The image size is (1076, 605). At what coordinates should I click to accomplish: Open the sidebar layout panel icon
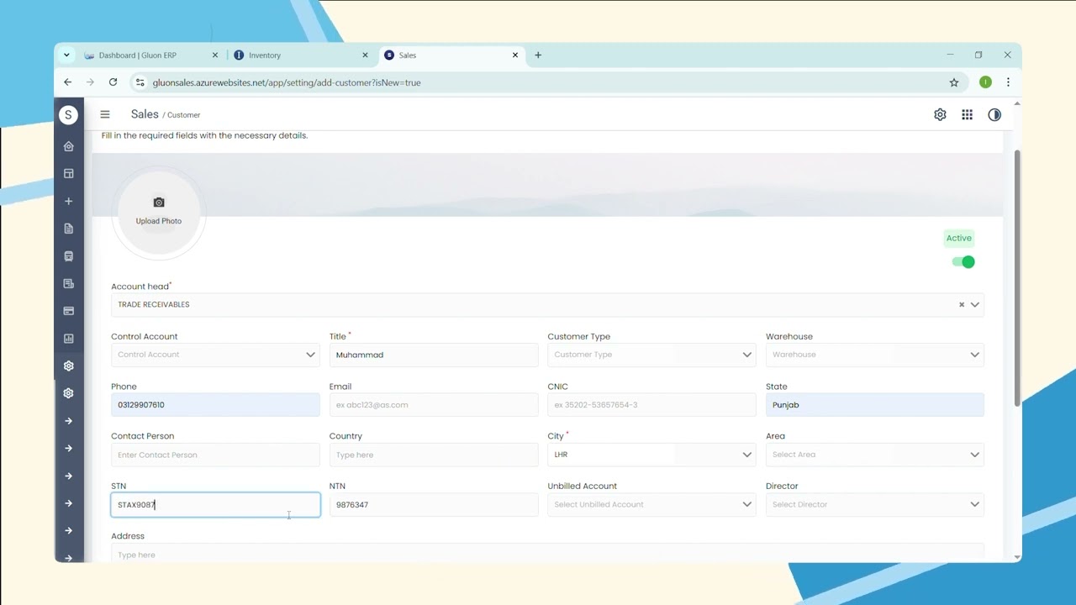coord(69,174)
